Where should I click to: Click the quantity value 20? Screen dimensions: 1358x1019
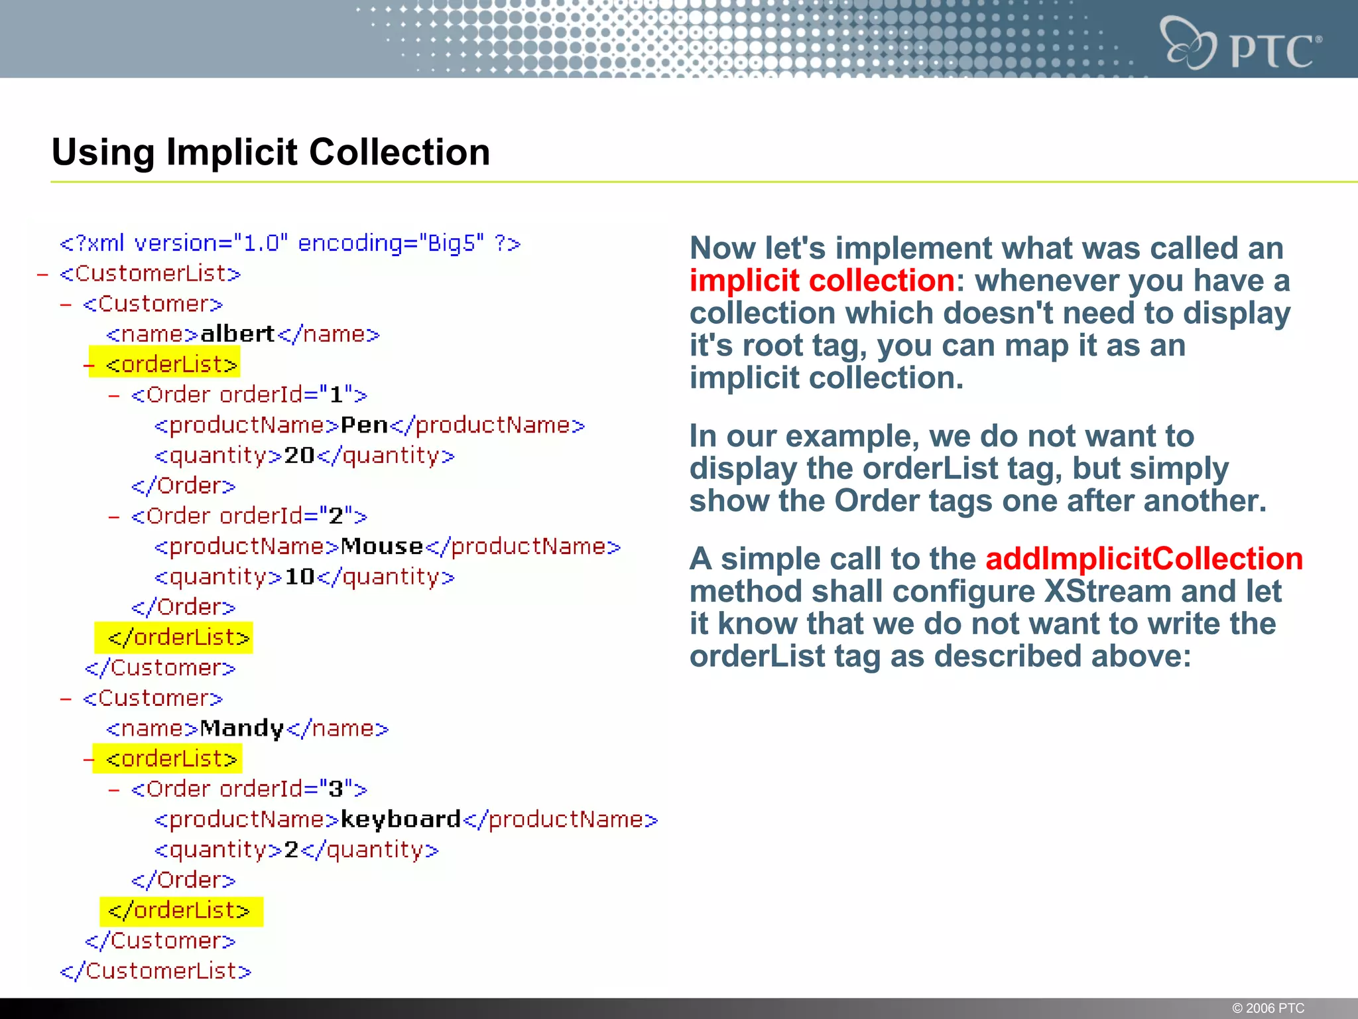tap(299, 455)
